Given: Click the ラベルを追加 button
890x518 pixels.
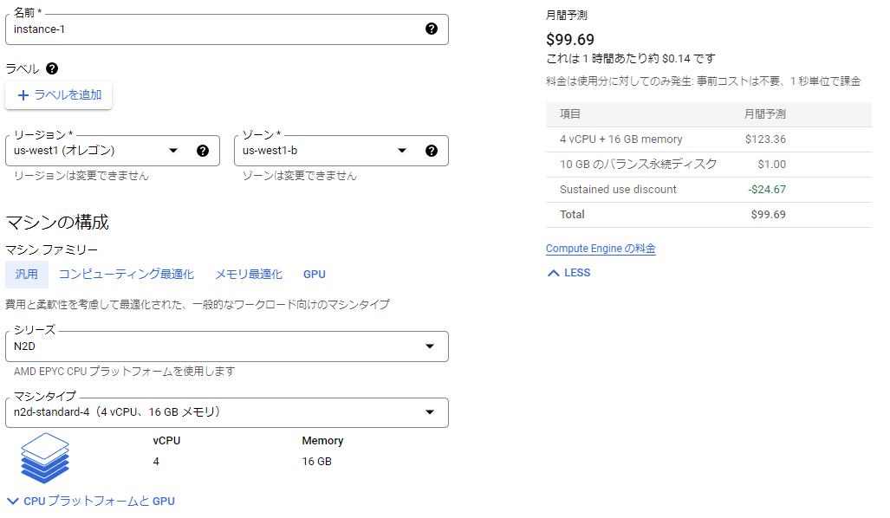Looking at the screenshot, I should 58,95.
